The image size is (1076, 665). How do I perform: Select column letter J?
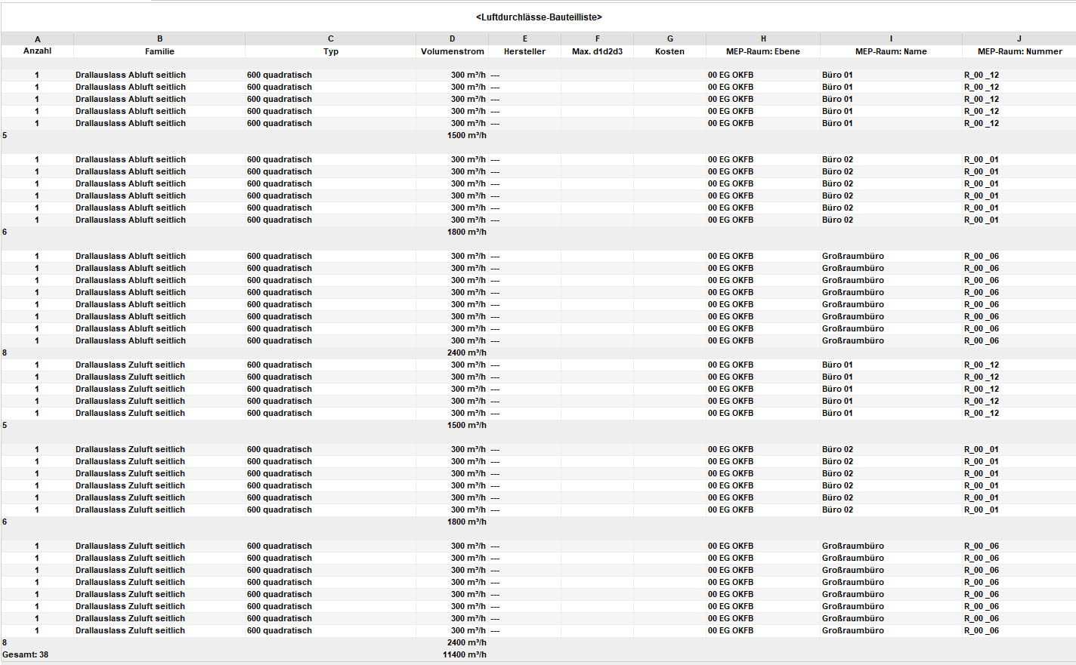(x=1019, y=38)
